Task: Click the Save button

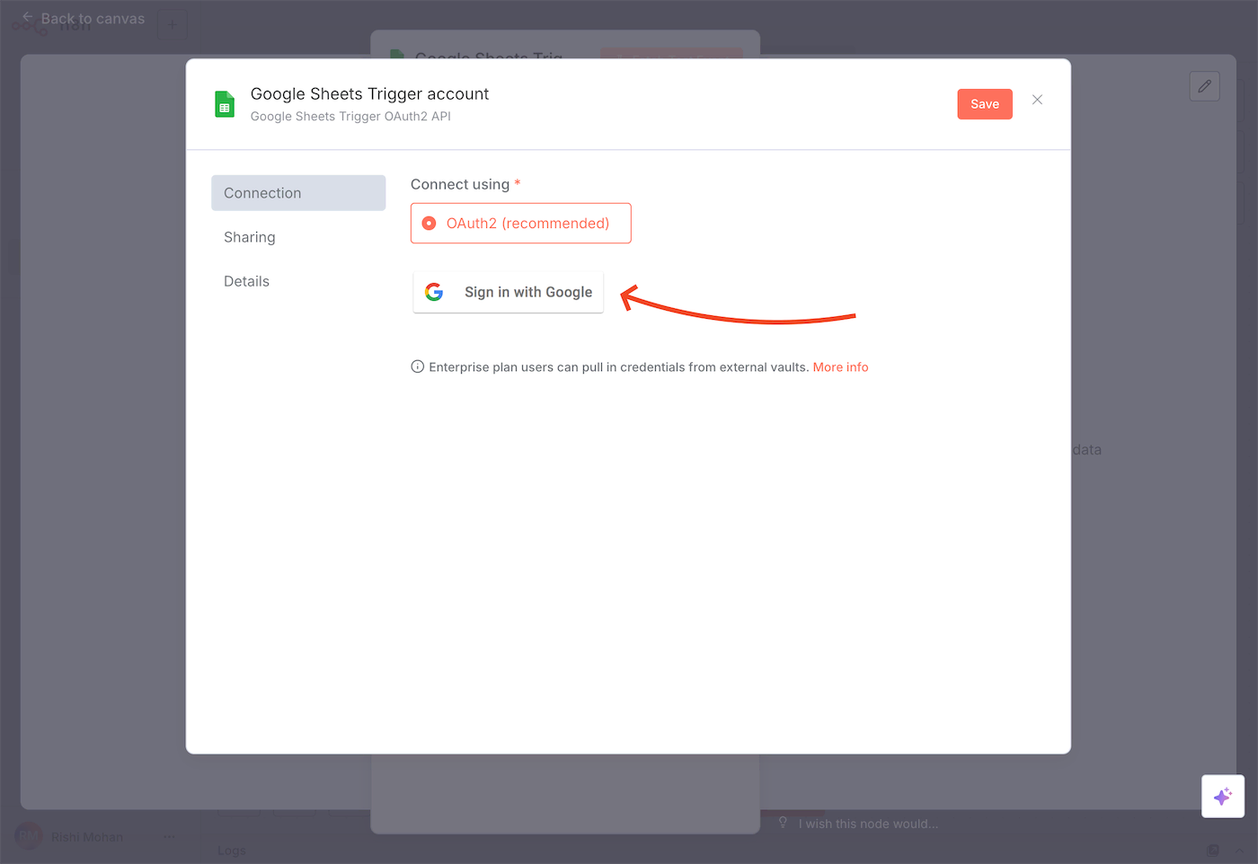Action: [985, 104]
